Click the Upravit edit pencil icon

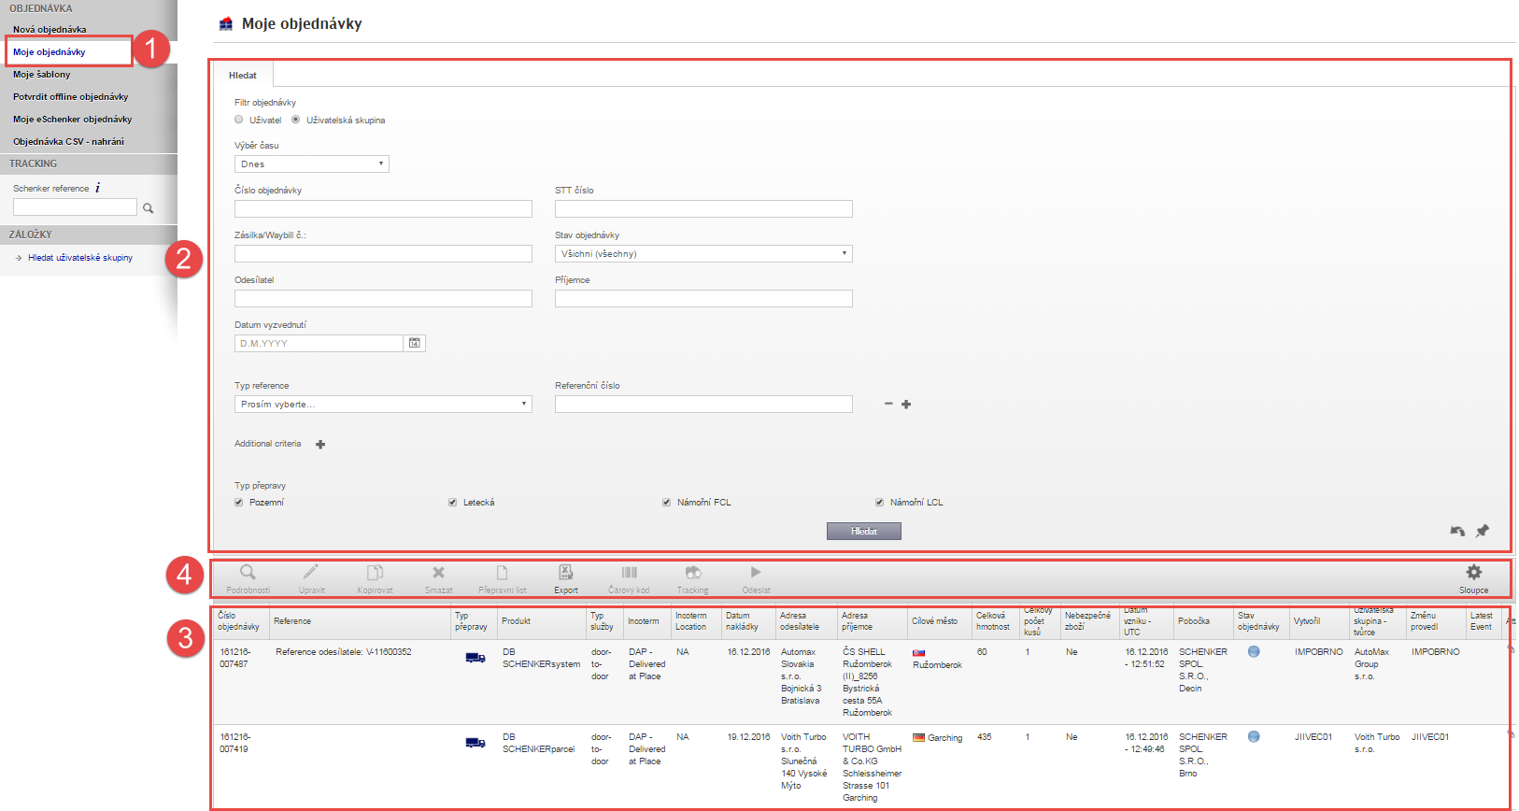point(311,573)
